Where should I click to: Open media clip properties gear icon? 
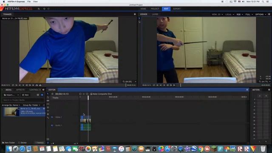tap(44, 109)
